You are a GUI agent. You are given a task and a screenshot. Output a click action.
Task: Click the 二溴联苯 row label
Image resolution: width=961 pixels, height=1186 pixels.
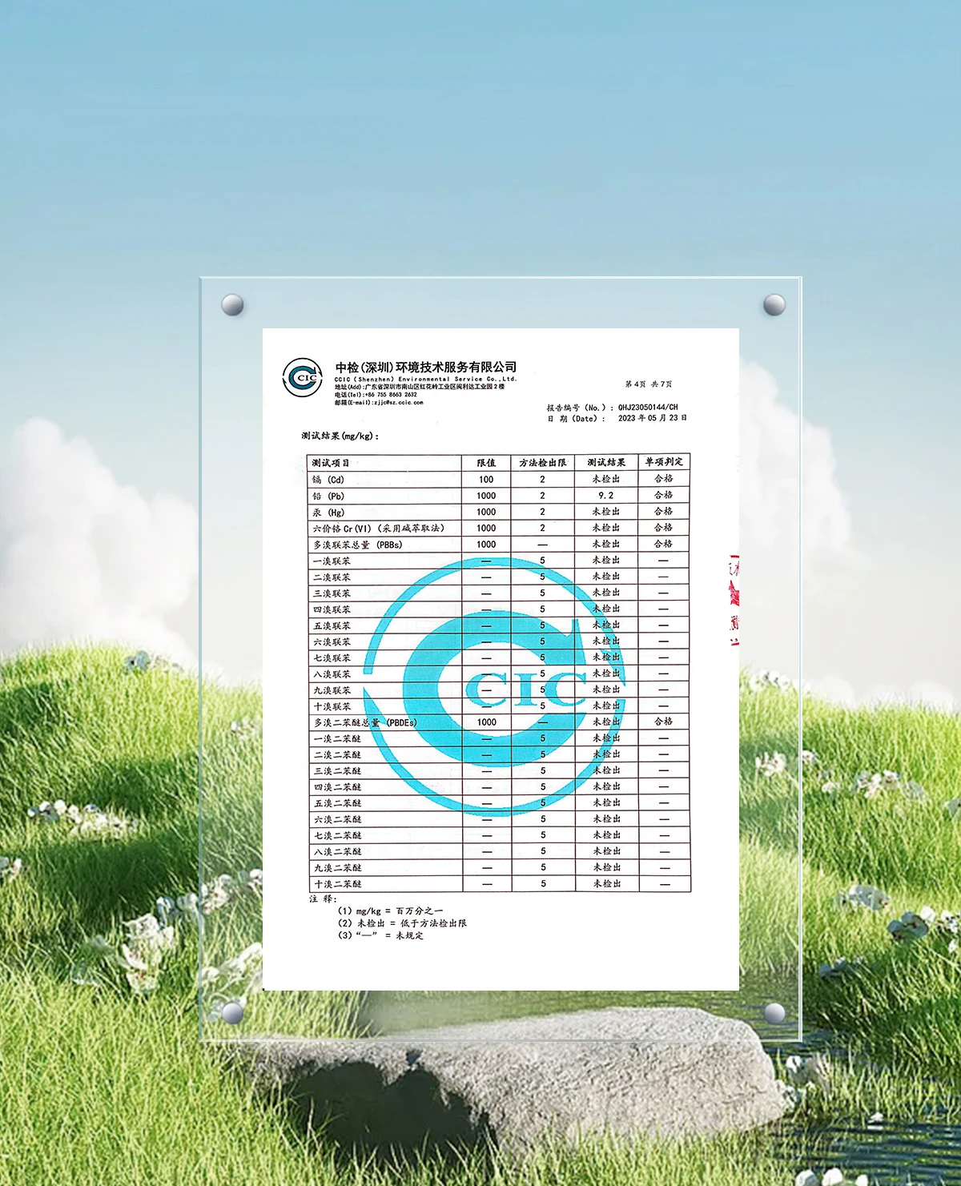click(332, 577)
